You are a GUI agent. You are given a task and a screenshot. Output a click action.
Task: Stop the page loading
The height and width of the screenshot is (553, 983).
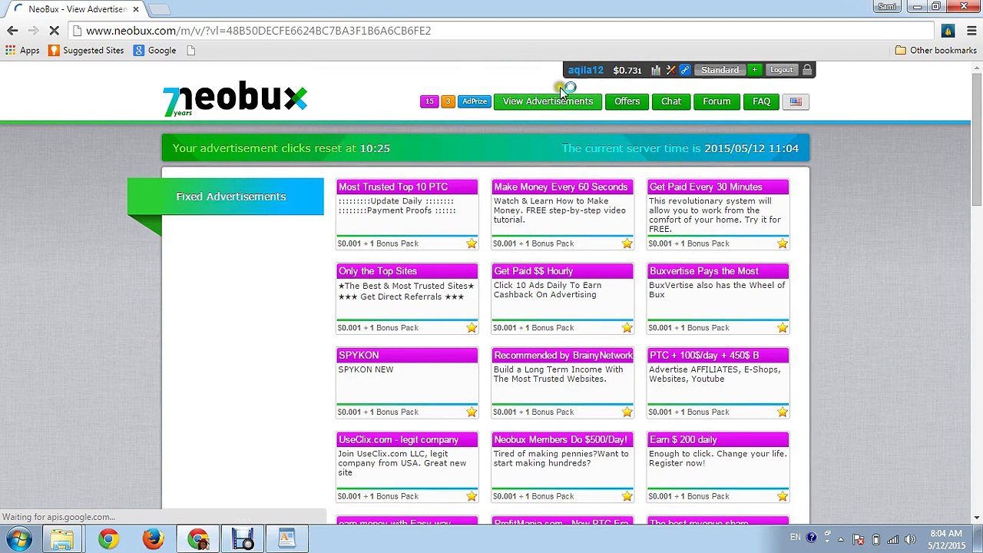(54, 31)
